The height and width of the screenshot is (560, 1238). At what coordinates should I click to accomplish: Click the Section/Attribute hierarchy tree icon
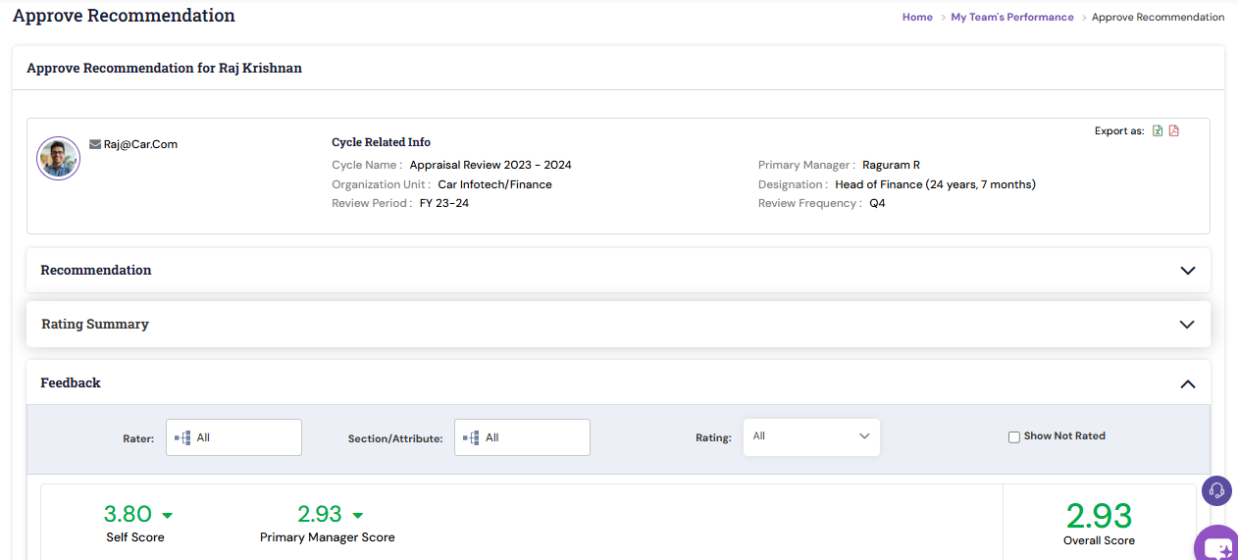click(x=471, y=437)
